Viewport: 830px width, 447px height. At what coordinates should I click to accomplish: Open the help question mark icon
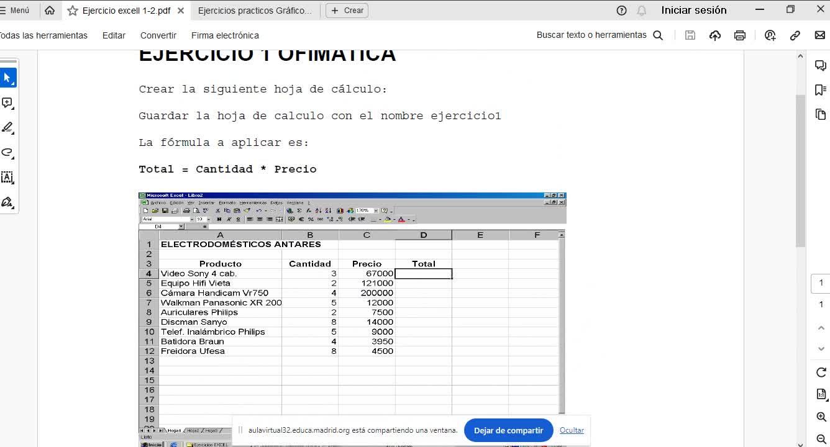tap(621, 11)
